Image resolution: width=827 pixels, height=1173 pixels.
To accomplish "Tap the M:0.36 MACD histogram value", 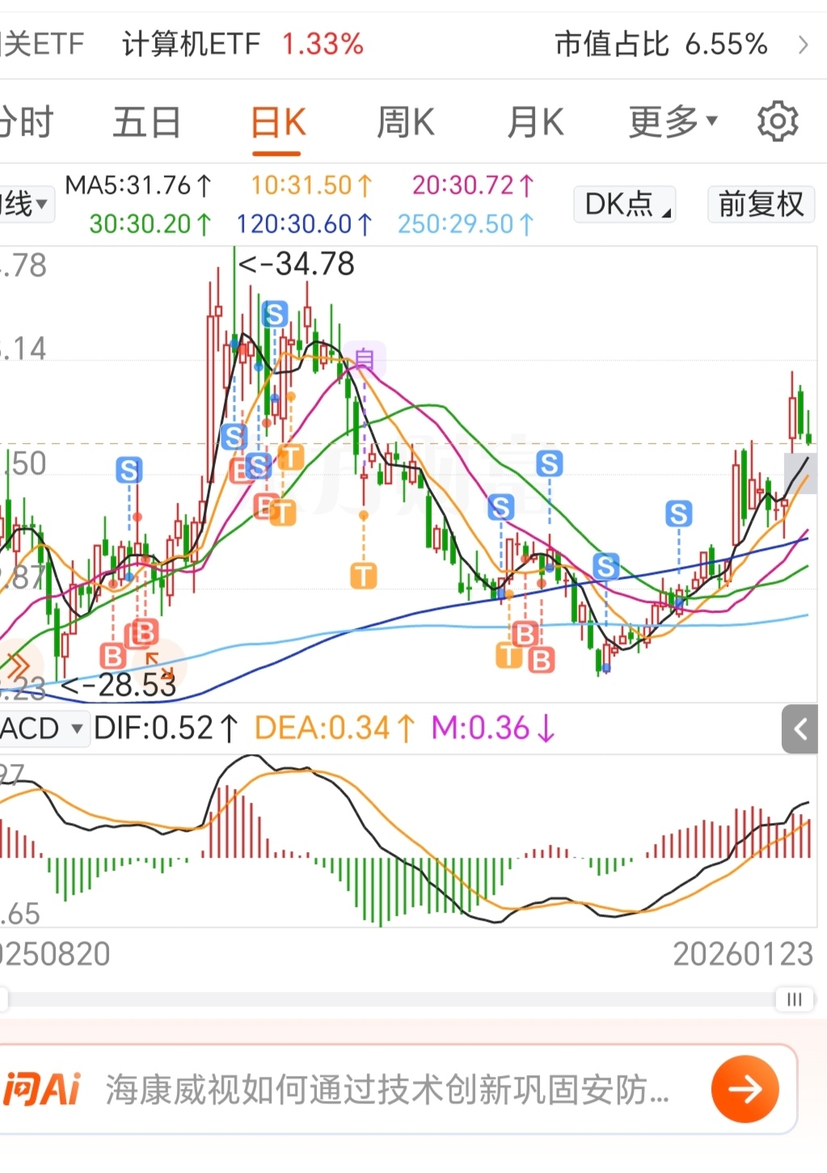I will coord(493,728).
